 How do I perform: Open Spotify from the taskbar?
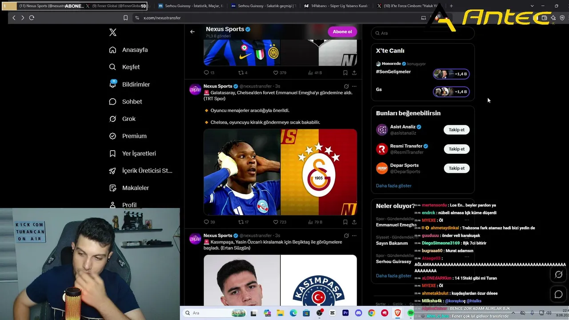click(411, 313)
